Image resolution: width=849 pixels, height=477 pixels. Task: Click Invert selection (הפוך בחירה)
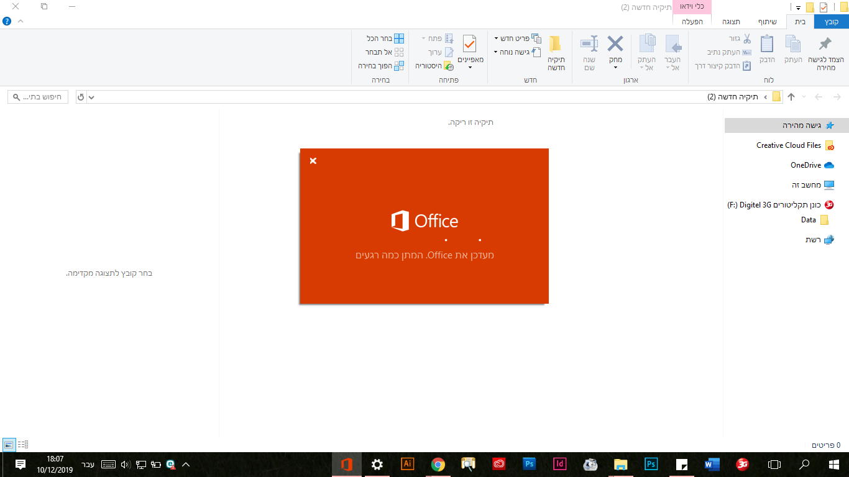tap(381, 66)
